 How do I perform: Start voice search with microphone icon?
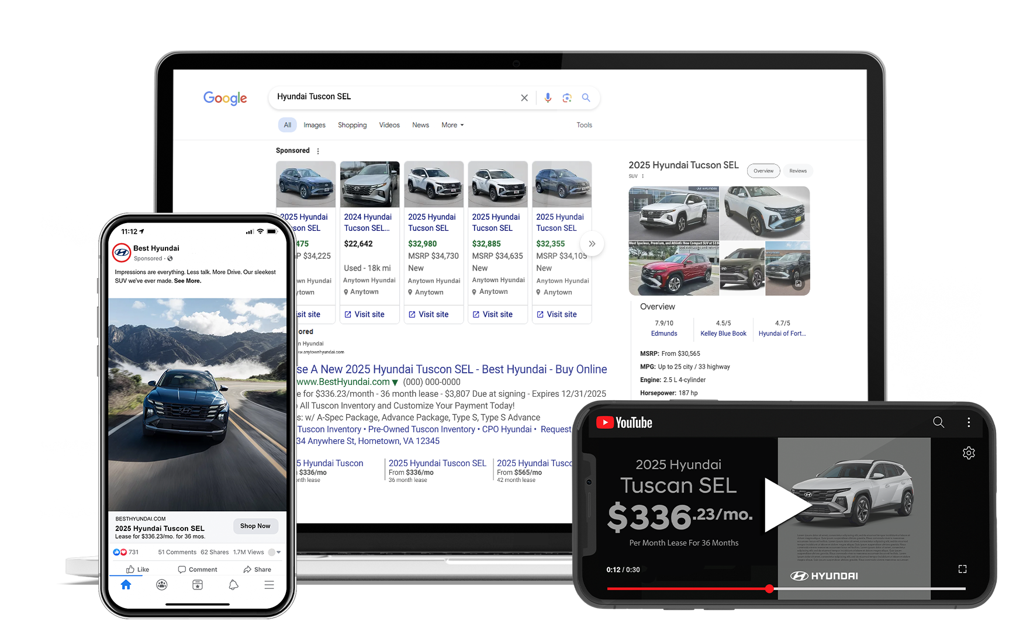548,98
